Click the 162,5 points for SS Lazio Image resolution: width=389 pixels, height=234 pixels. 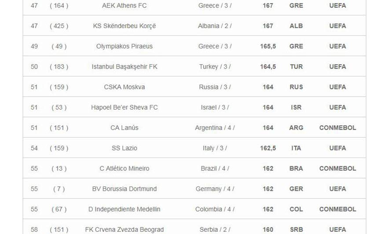(268, 148)
